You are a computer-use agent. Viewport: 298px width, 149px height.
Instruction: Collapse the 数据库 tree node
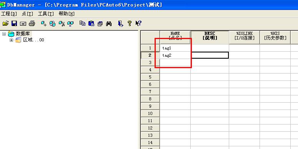(x=4, y=34)
